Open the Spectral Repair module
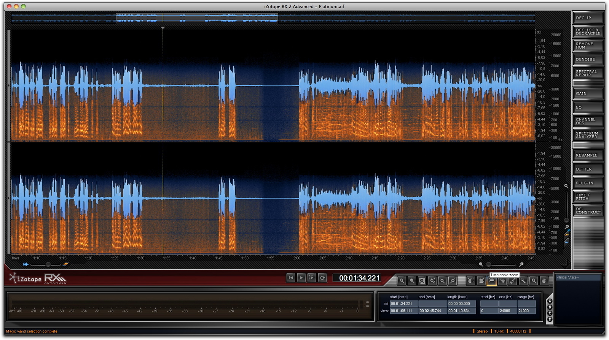Viewport: 609px width, 340px height. click(588, 73)
